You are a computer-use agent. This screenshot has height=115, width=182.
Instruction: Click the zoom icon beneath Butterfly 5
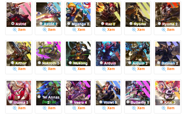[x=134, y=108]
